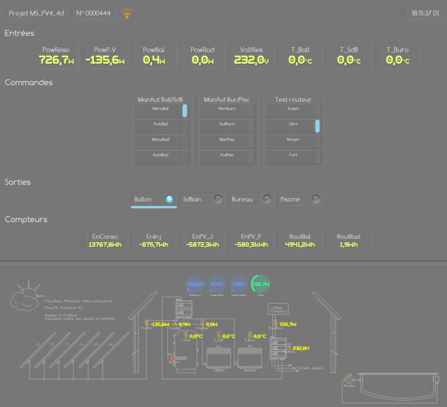The height and width of the screenshot is (407, 447).
Task: Select the Piscine output tab
Action: click(300, 199)
